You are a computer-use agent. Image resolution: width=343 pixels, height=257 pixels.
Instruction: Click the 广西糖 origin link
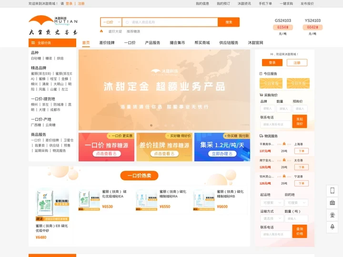(x=36, y=125)
